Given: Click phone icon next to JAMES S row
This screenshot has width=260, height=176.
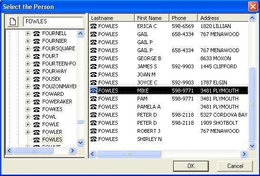Looking at the screenshot, I should pyautogui.click(x=93, y=66).
